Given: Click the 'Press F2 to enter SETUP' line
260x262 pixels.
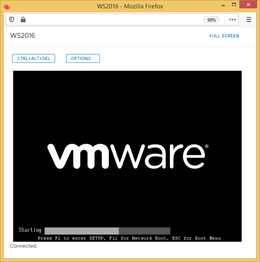Looking at the screenshot, I should click(x=129, y=238).
